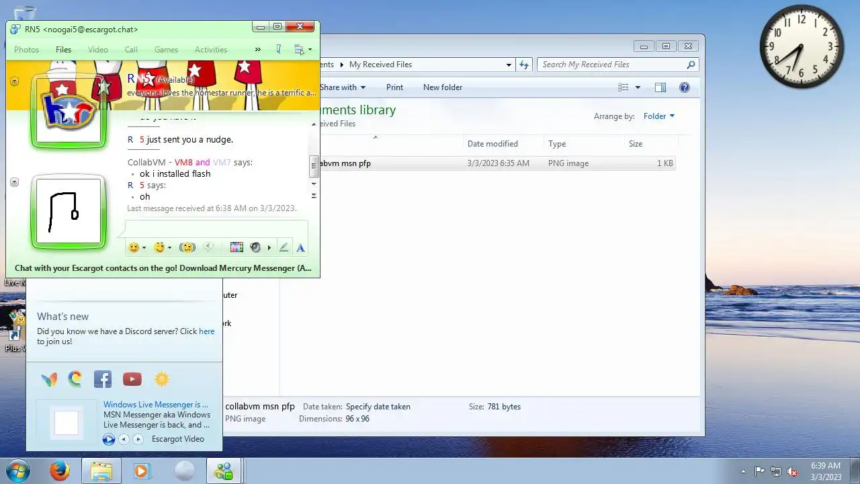Open Action Center flag in system tray
The image size is (860, 484).
[x=759, y=471]
